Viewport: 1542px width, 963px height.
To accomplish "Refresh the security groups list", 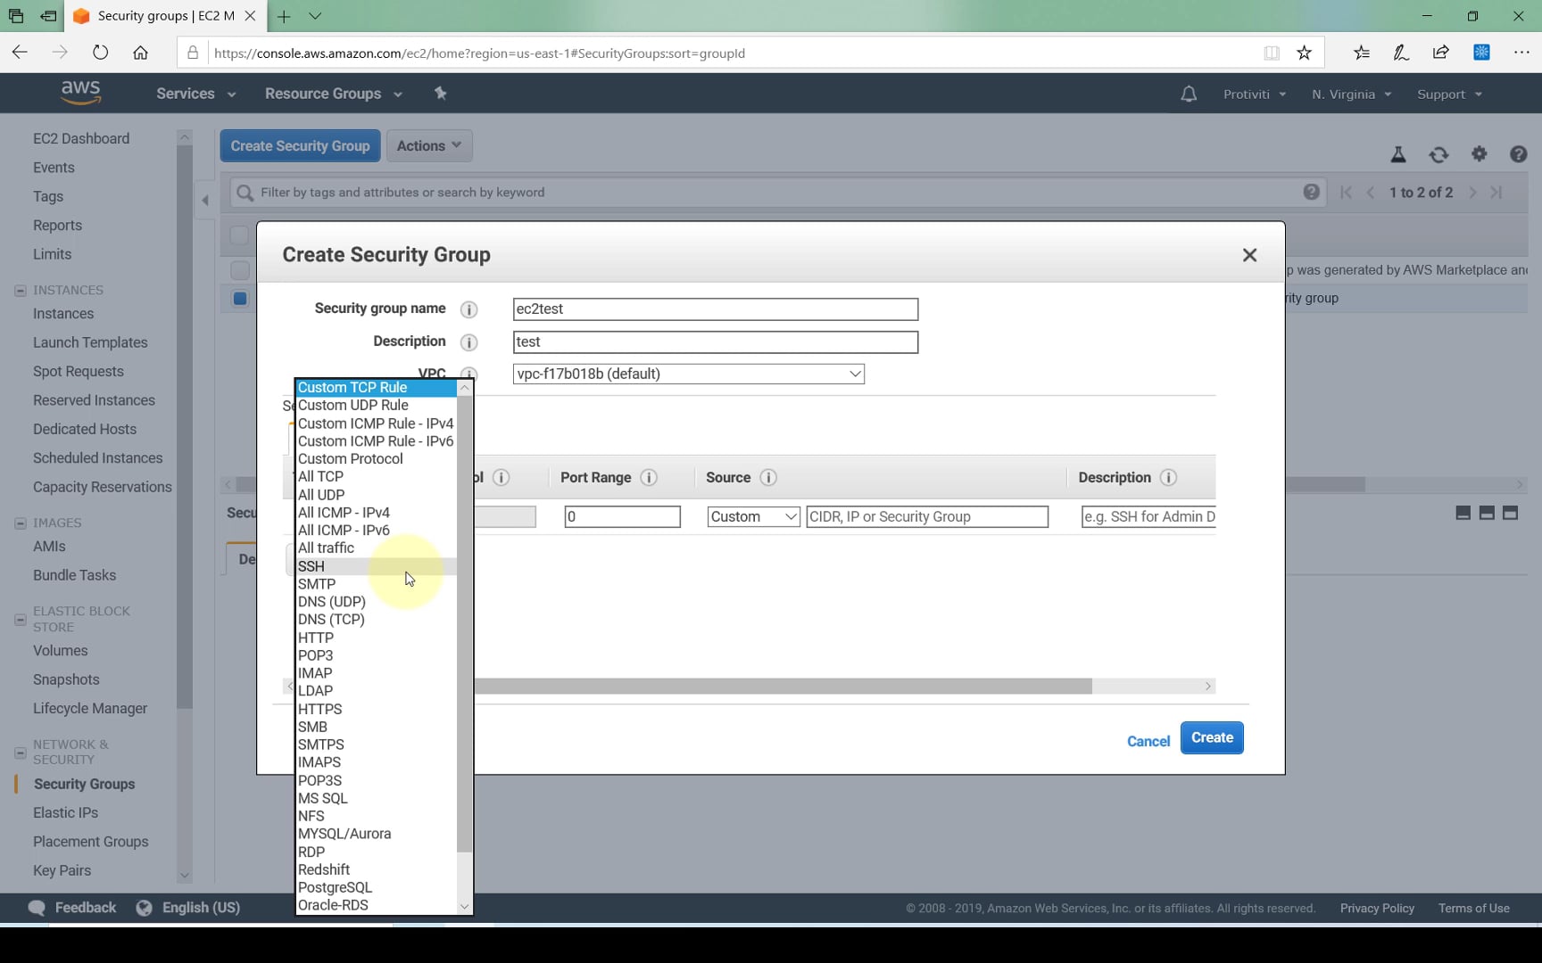I will coord(1438,153).
